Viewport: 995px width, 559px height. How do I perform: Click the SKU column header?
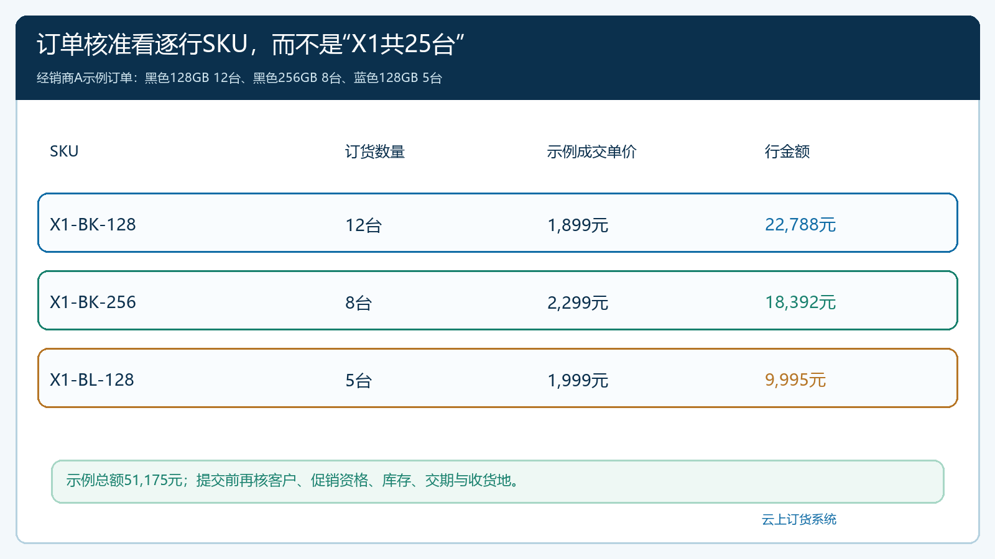click(64, 152)
